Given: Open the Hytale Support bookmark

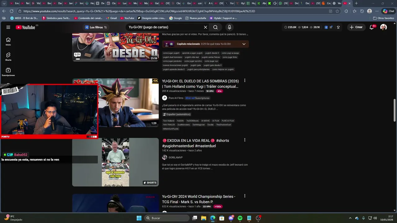Looking at the screenshot, I should pyautogui.click(x=223, y=18).
